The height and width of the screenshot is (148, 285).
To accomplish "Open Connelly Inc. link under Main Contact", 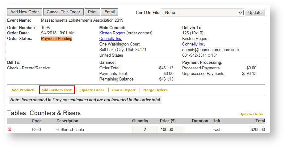I will [x=111, y=39].
